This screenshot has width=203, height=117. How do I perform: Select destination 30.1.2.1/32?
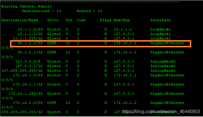30,52
